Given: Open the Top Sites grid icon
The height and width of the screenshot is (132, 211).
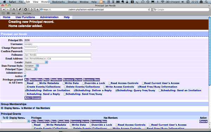Looking at the screenshot, I should click(x=8, y=13).
